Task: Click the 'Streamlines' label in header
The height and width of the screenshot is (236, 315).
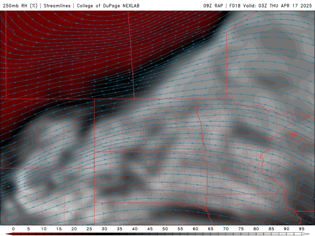Action: pos(57,6)
